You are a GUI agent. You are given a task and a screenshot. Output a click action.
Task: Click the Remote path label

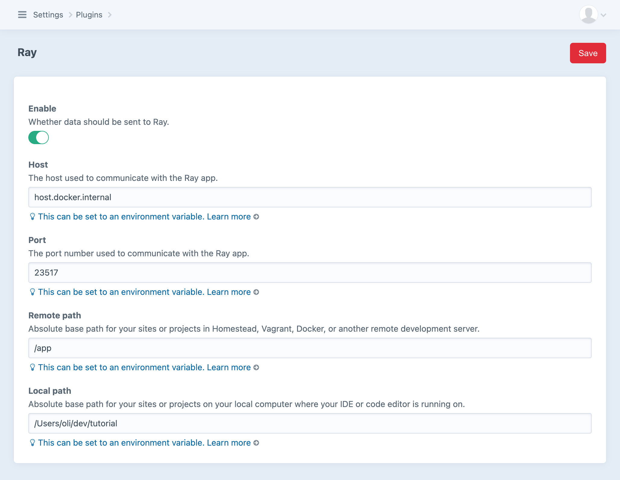click(x=55, y=315)
